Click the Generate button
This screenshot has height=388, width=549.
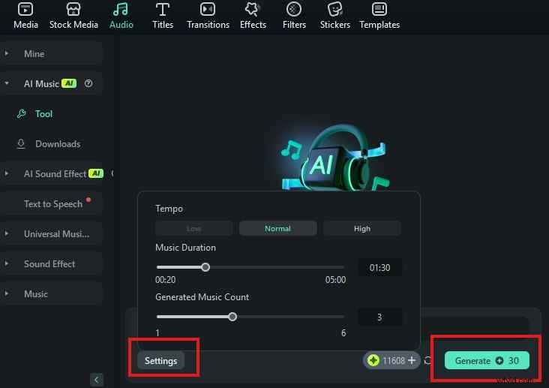coord(487,361)
